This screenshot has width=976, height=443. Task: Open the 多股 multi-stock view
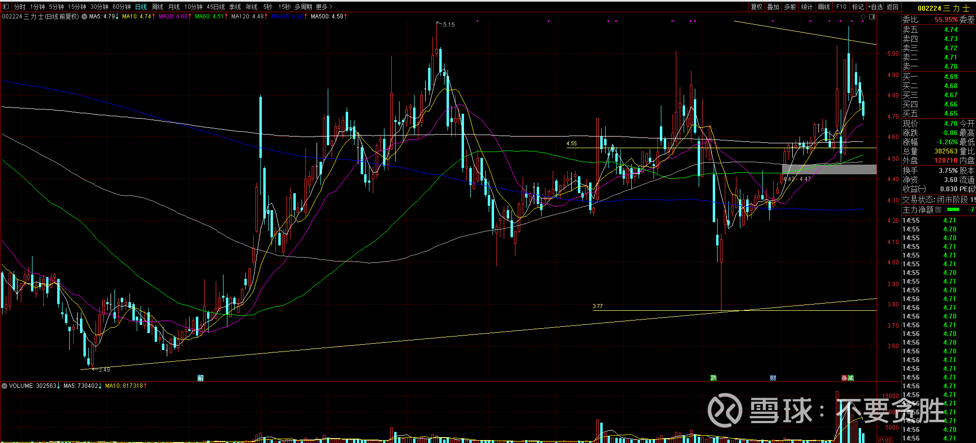[x=790, y=7]
